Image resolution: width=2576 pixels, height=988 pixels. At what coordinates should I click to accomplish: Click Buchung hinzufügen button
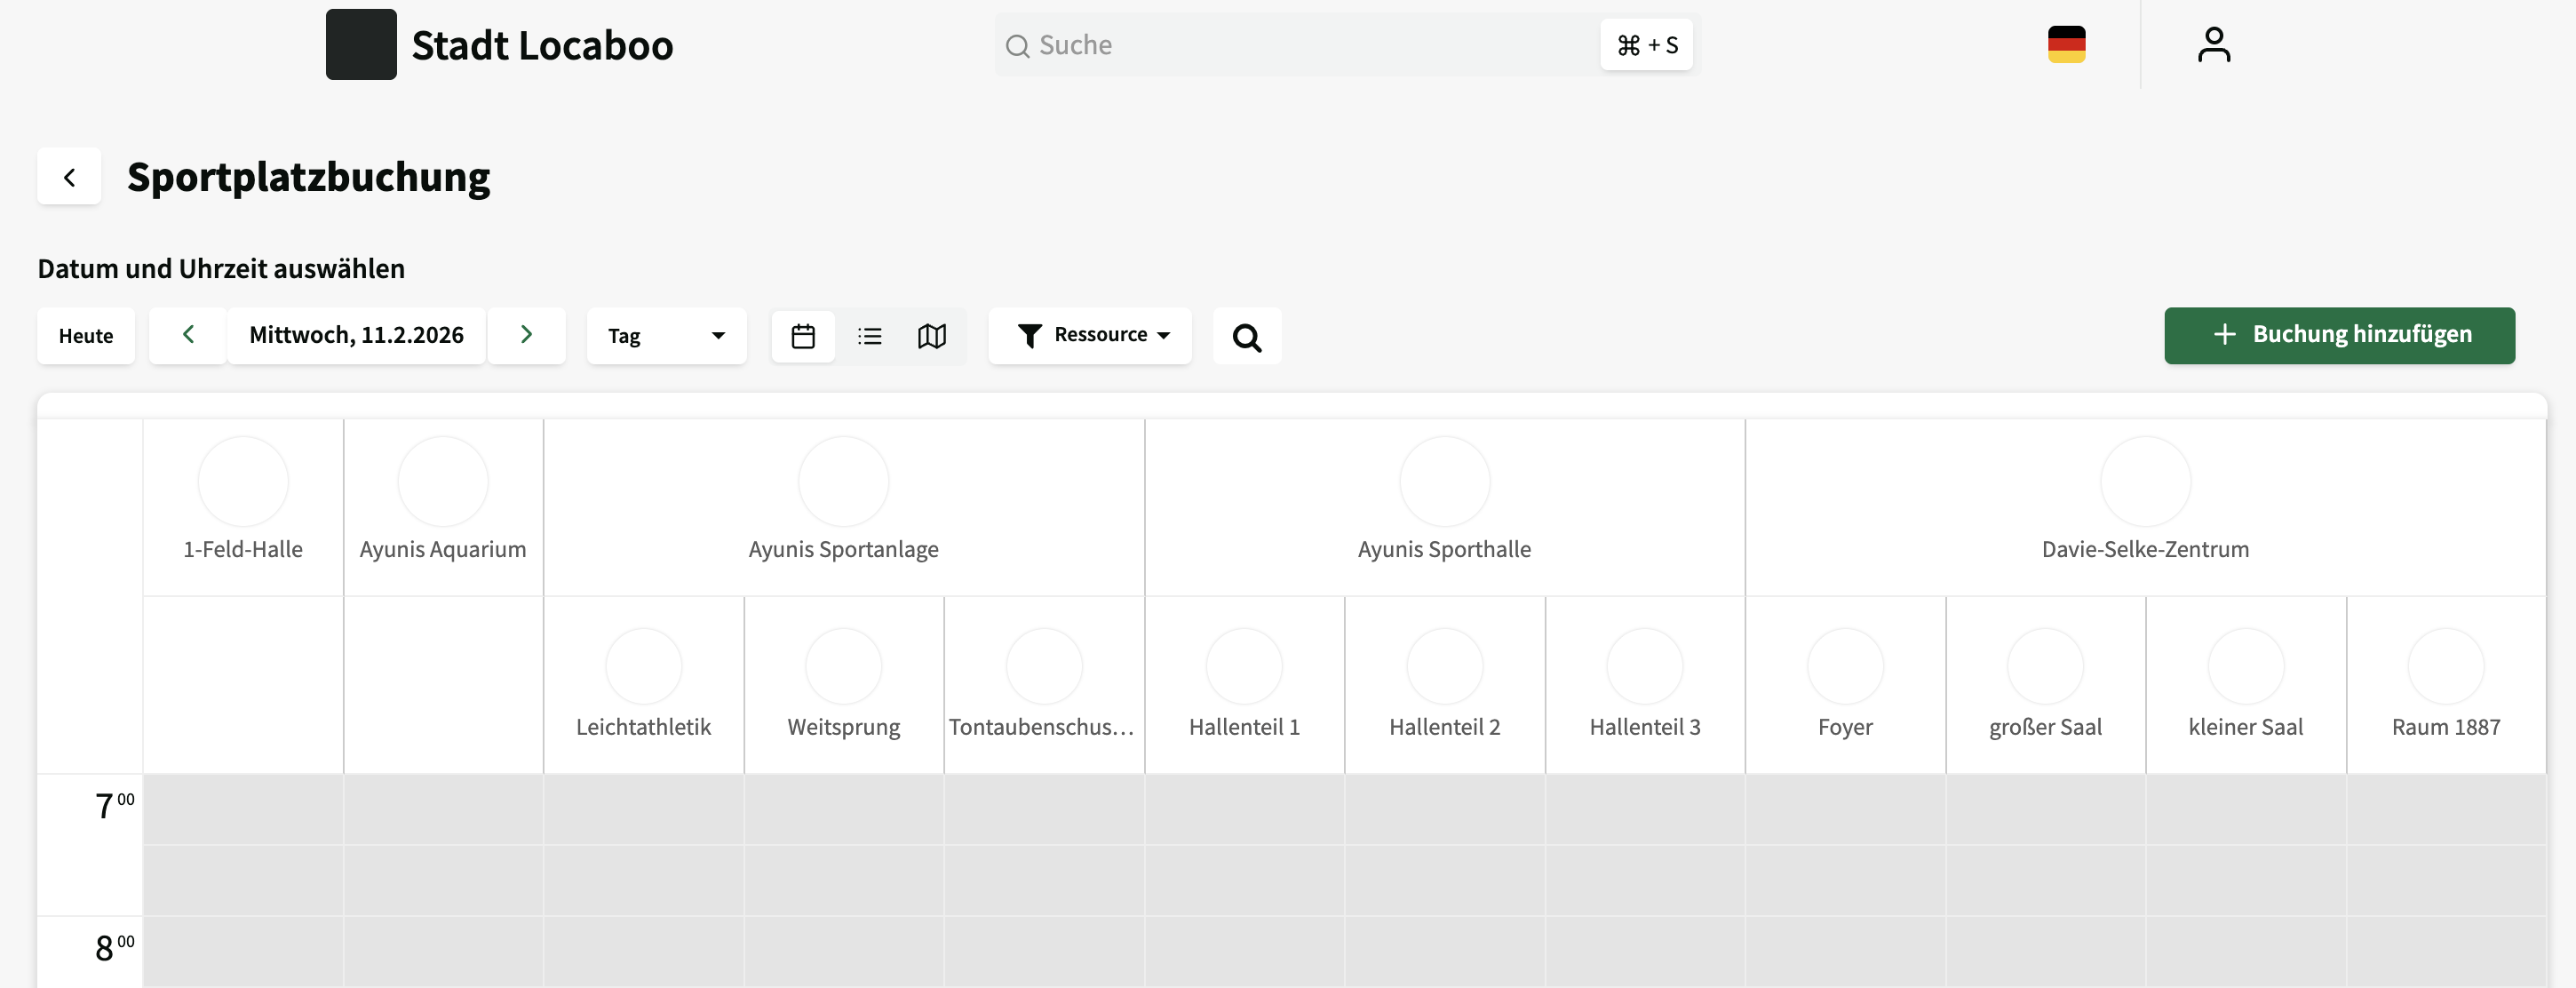tap(2338, 335)
